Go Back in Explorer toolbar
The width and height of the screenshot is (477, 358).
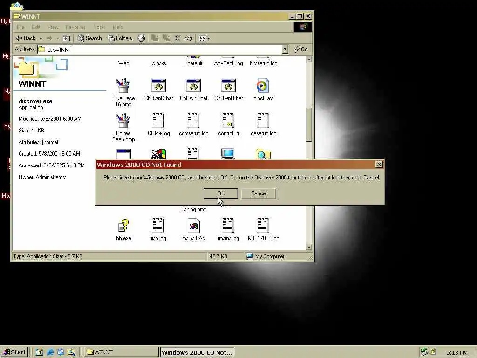point(26,38)
